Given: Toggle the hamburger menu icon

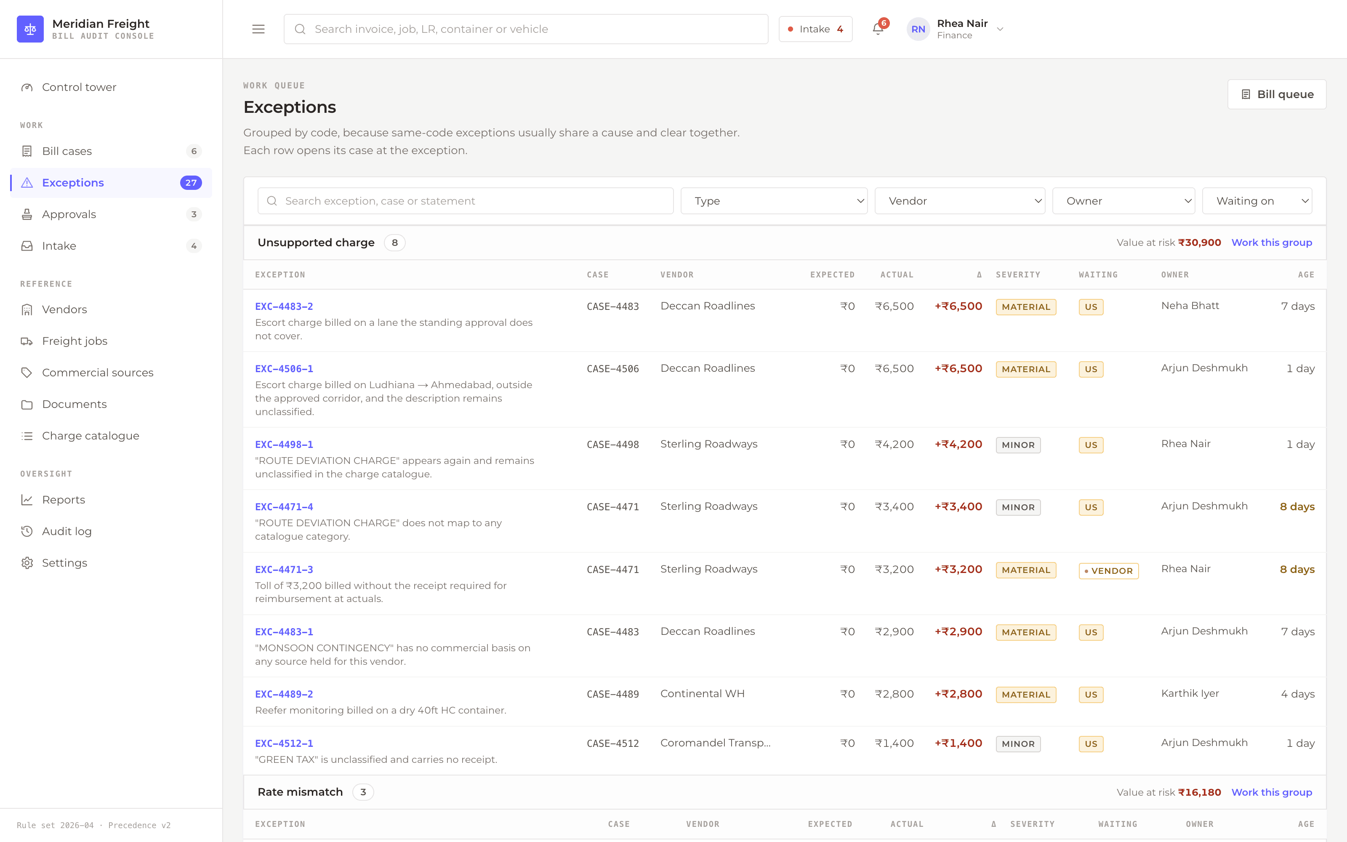Looking at the screenshot, I should point(258,29).
